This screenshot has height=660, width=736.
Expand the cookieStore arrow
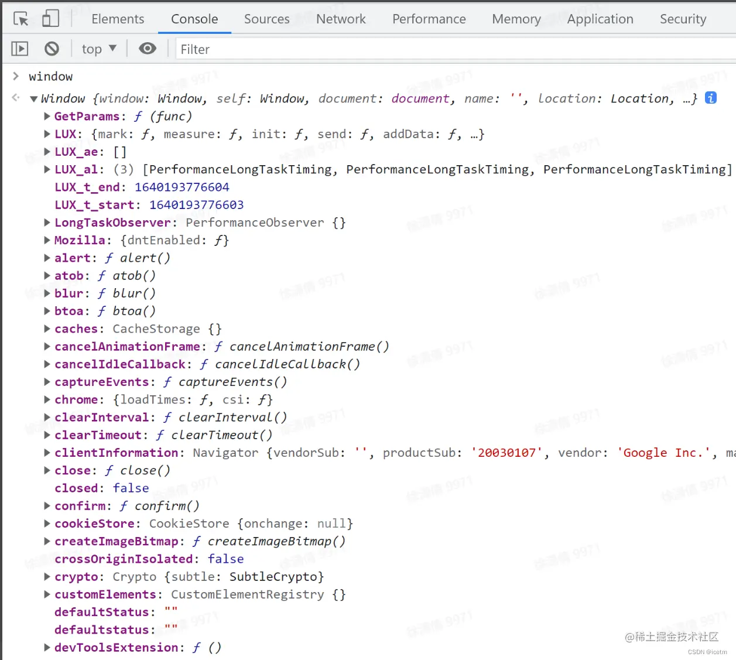click(x=47, y=523)
